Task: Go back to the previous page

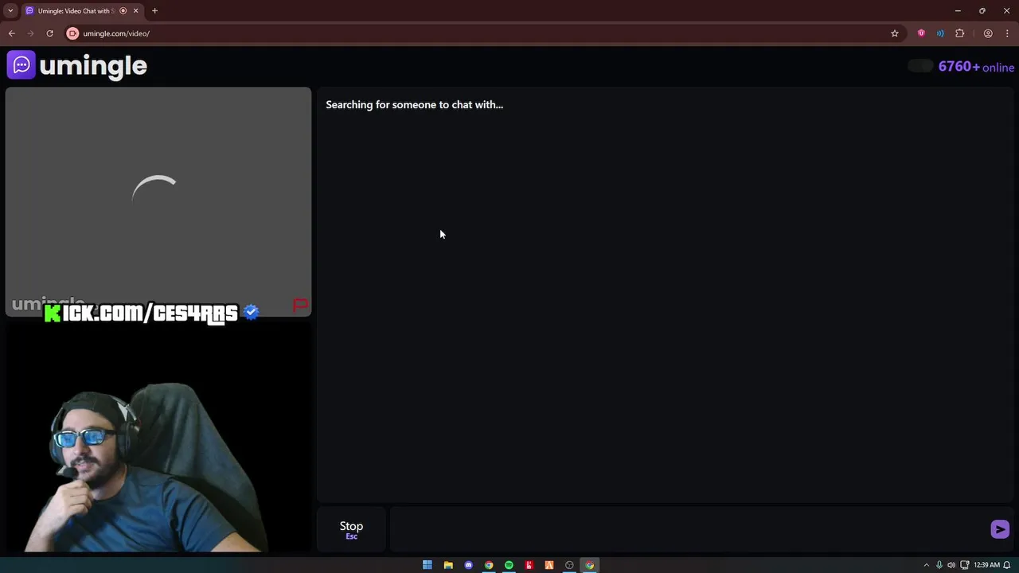Action: coord(11,33)
